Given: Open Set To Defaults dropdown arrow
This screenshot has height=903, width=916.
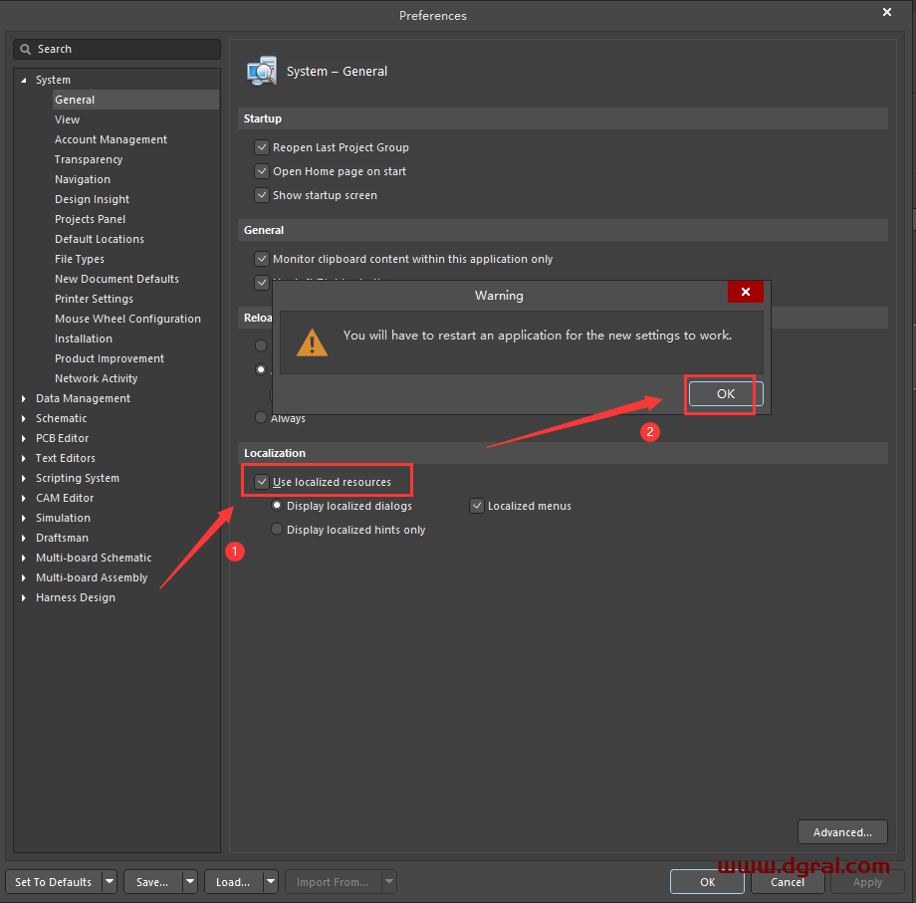Looking at the screenshot, I should pyautogui.click(x=110, y=881).
